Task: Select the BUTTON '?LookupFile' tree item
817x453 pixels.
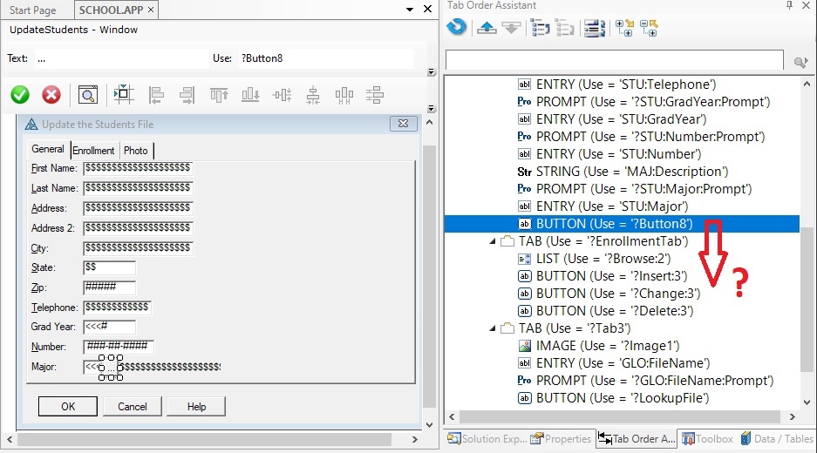Action: point(622,398)
